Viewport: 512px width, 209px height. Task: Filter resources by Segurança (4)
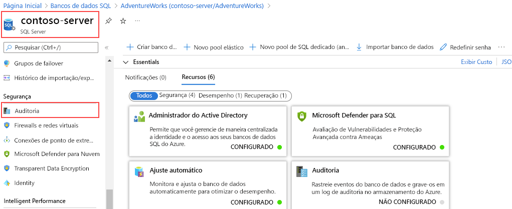point(177,95)
